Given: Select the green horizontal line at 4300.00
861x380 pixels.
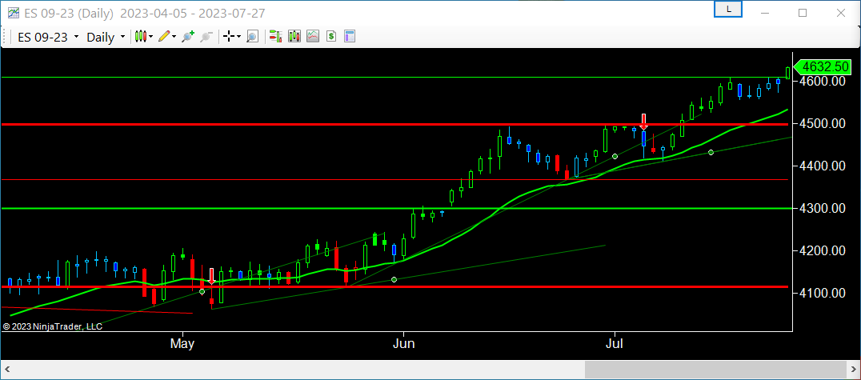Looking at the screenshot, I should click(395, 209).
